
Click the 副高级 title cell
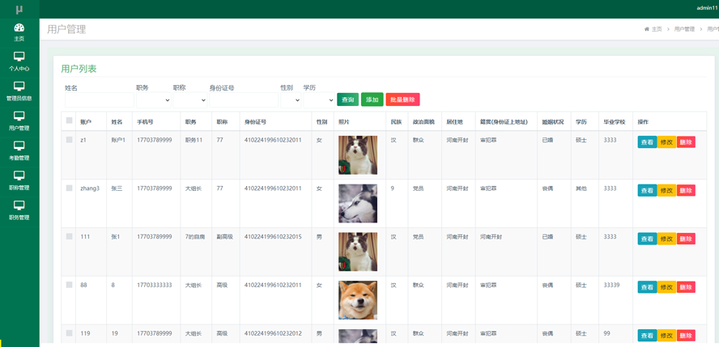tap(225, 237)
